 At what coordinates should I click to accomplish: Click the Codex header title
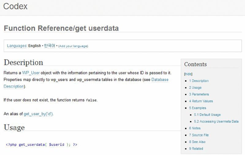15,6
